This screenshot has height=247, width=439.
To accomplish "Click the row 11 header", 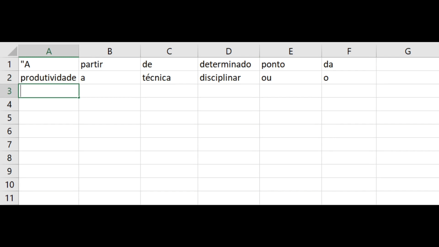I will [9, 198].
